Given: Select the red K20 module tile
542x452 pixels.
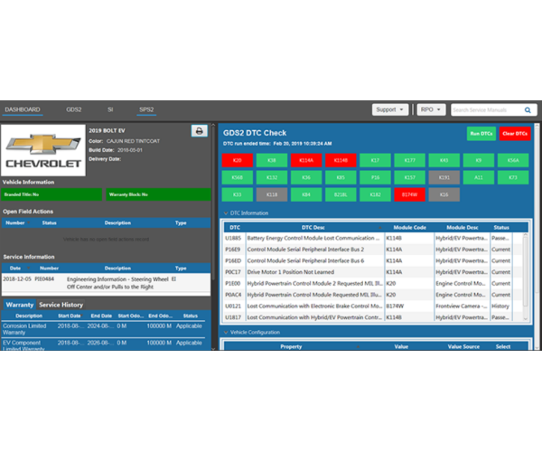Looking at the screenshot, I should coord(237,161).
